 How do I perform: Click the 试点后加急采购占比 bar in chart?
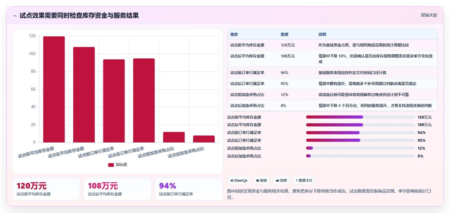coord(204,139)
